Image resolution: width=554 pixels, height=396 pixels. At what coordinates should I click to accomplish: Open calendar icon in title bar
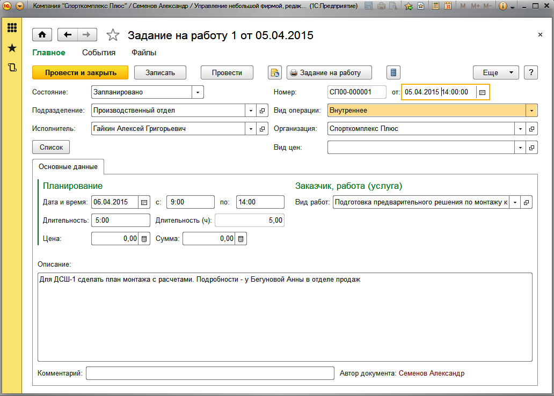448,6
